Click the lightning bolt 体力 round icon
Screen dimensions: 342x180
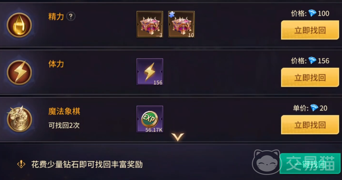tap(19, 72)
